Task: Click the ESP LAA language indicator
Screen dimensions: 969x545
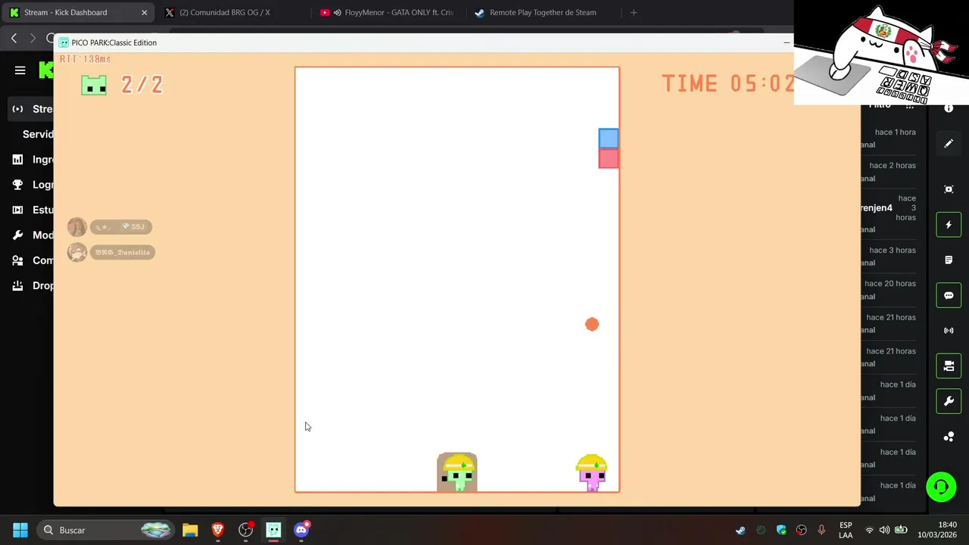Action: [x=846, y=530]
